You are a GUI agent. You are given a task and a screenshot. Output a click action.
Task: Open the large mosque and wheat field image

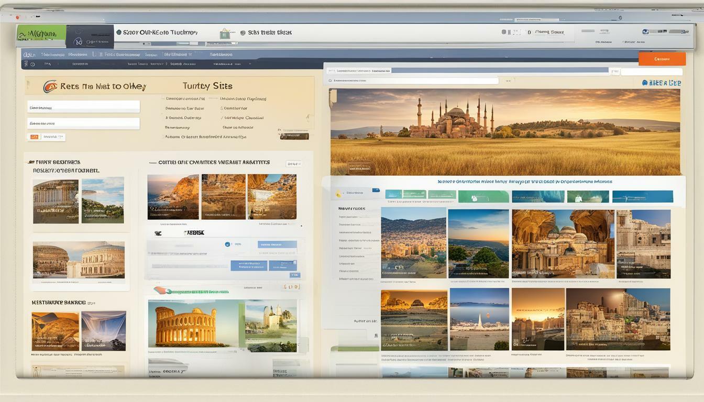(505, 132)
